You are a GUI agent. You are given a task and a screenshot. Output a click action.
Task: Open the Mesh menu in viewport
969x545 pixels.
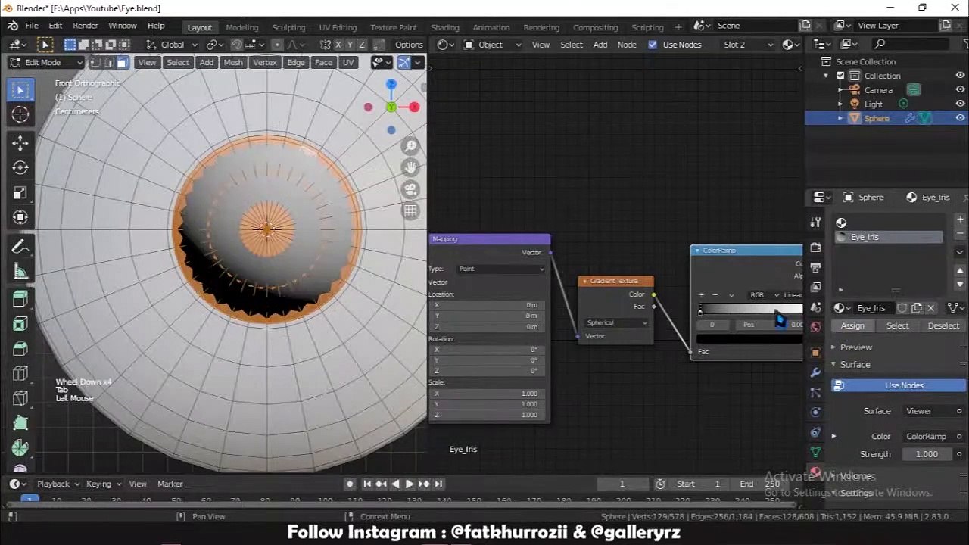pyautogui.click(x=233, y=62)
